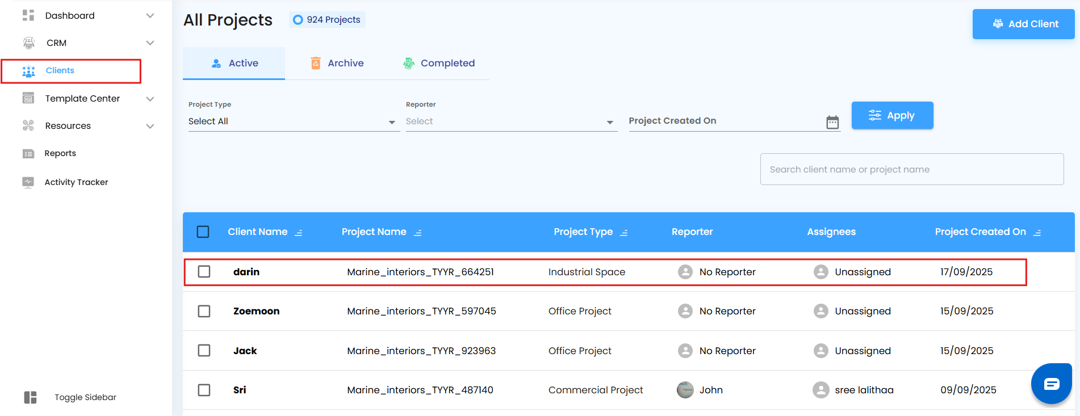The width and height of the screenshot is (1080, 416).
Task: Sort by Project Created On column icon
Action: tap(1037, 233)
